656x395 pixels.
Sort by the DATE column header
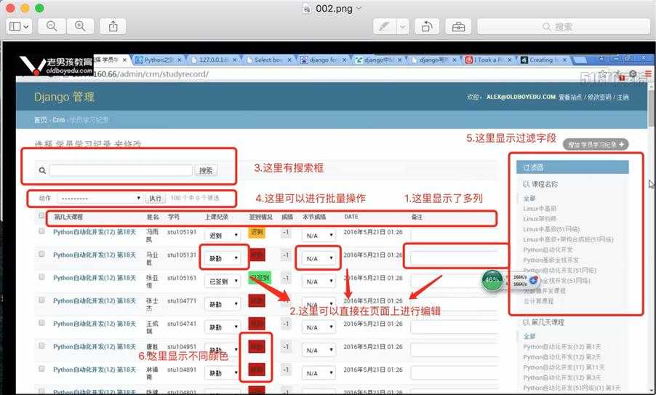(x=351, y=217)
